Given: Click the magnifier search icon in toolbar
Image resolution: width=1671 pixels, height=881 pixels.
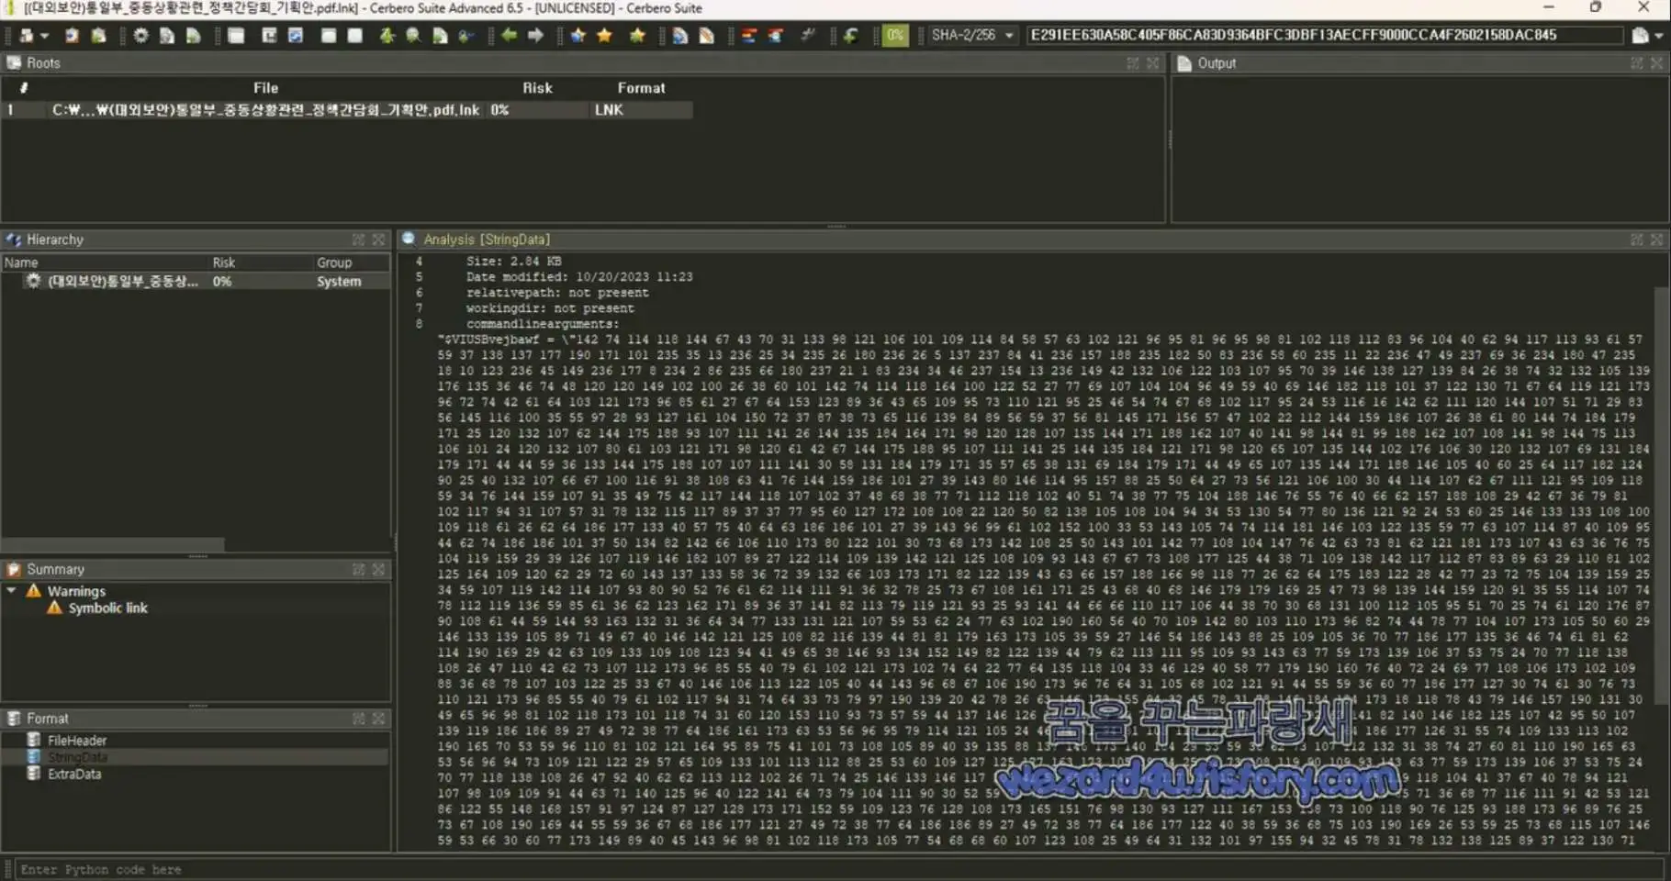Looking at the screenshot, I should click(x=413, y=35).
